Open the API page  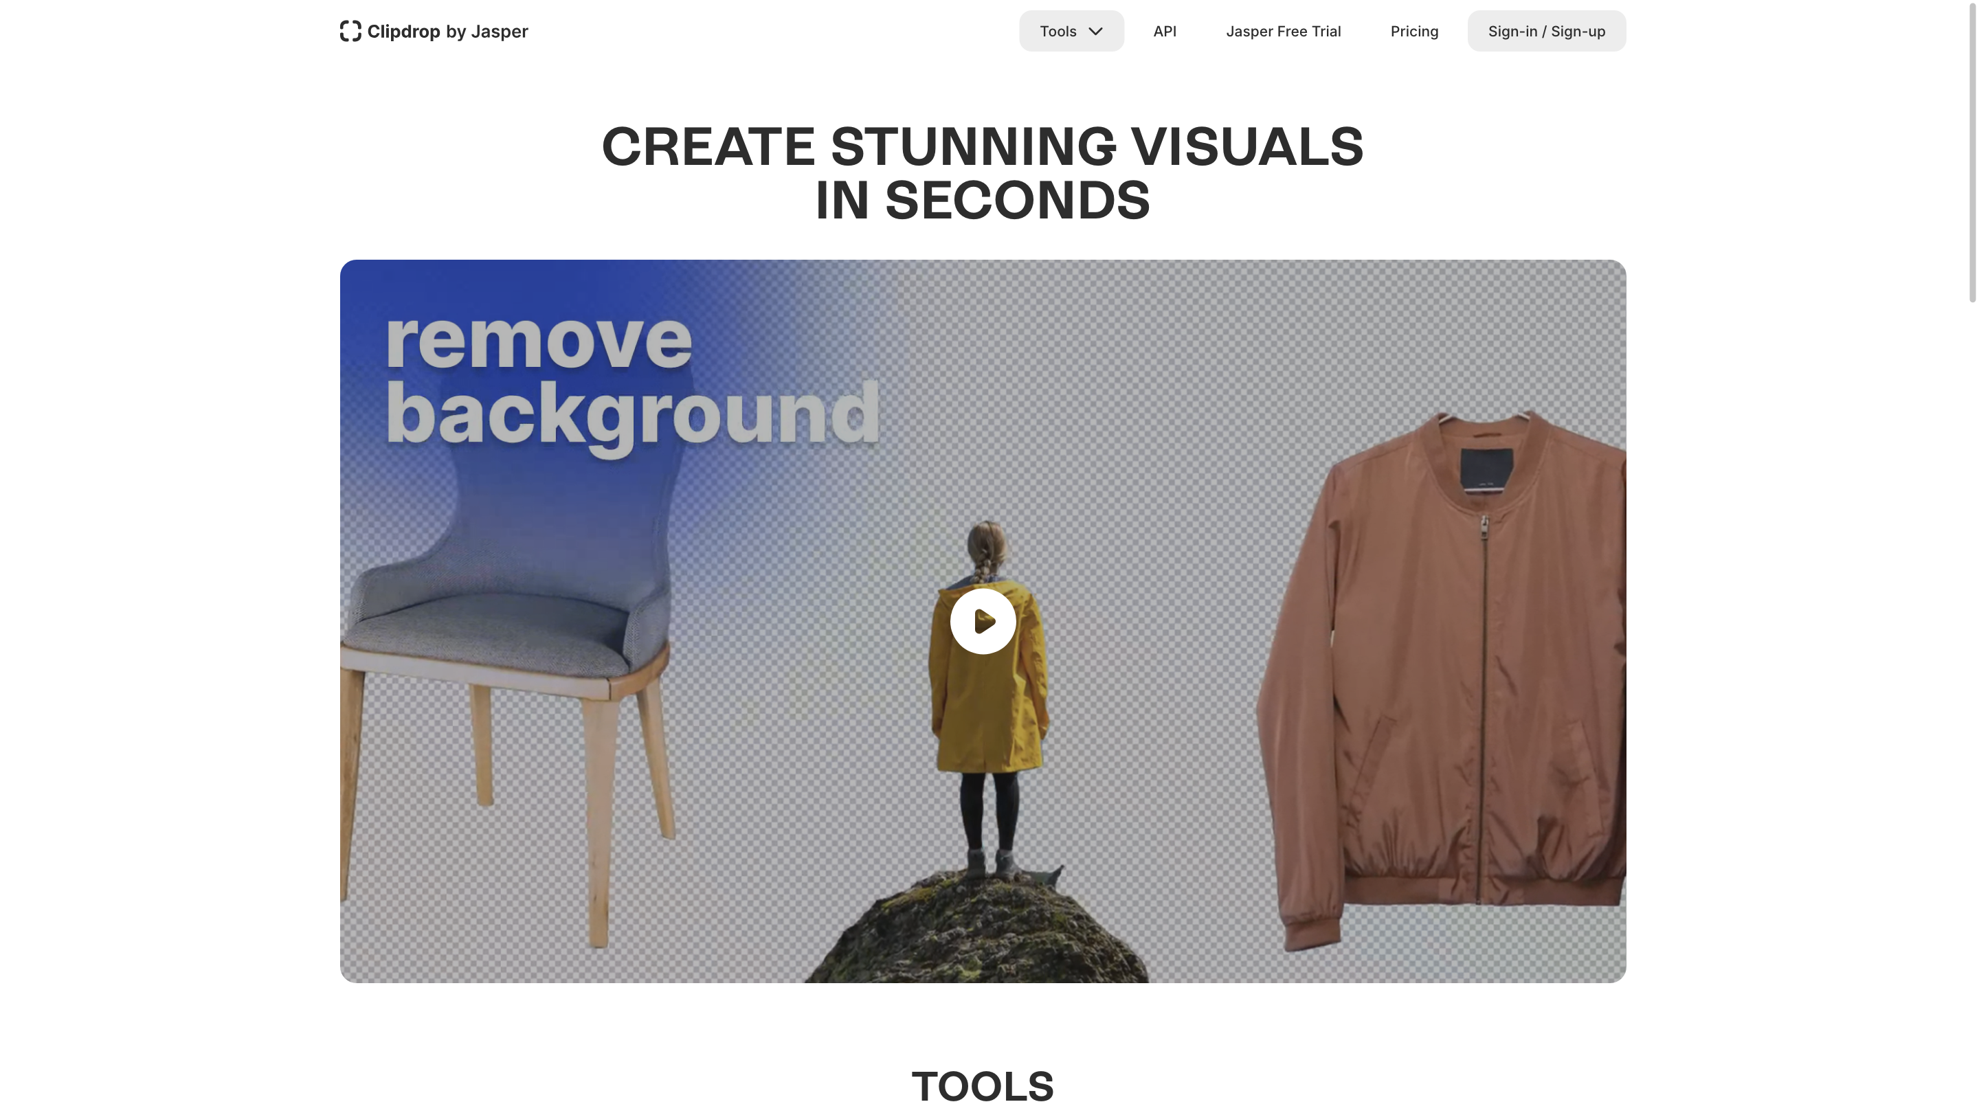pos(1165,31)
